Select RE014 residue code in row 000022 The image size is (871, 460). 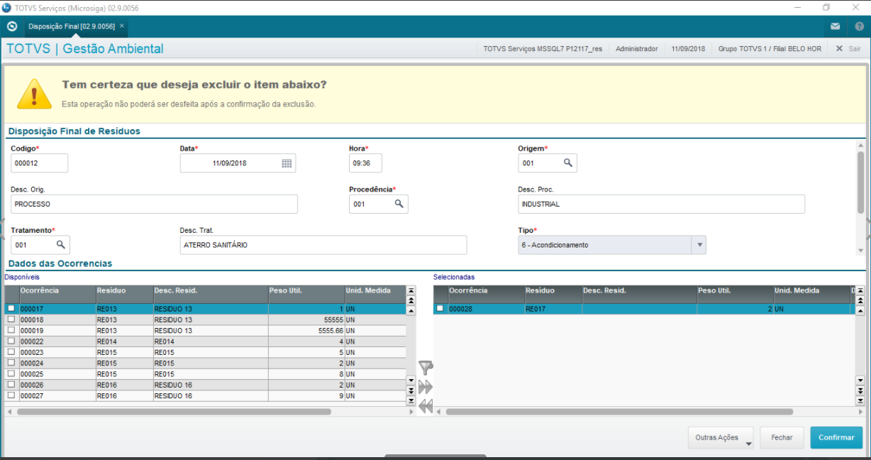[124, 341]
